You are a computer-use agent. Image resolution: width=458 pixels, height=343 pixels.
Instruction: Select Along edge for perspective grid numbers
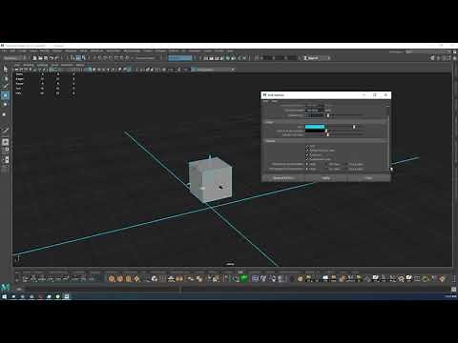(346, 164)
